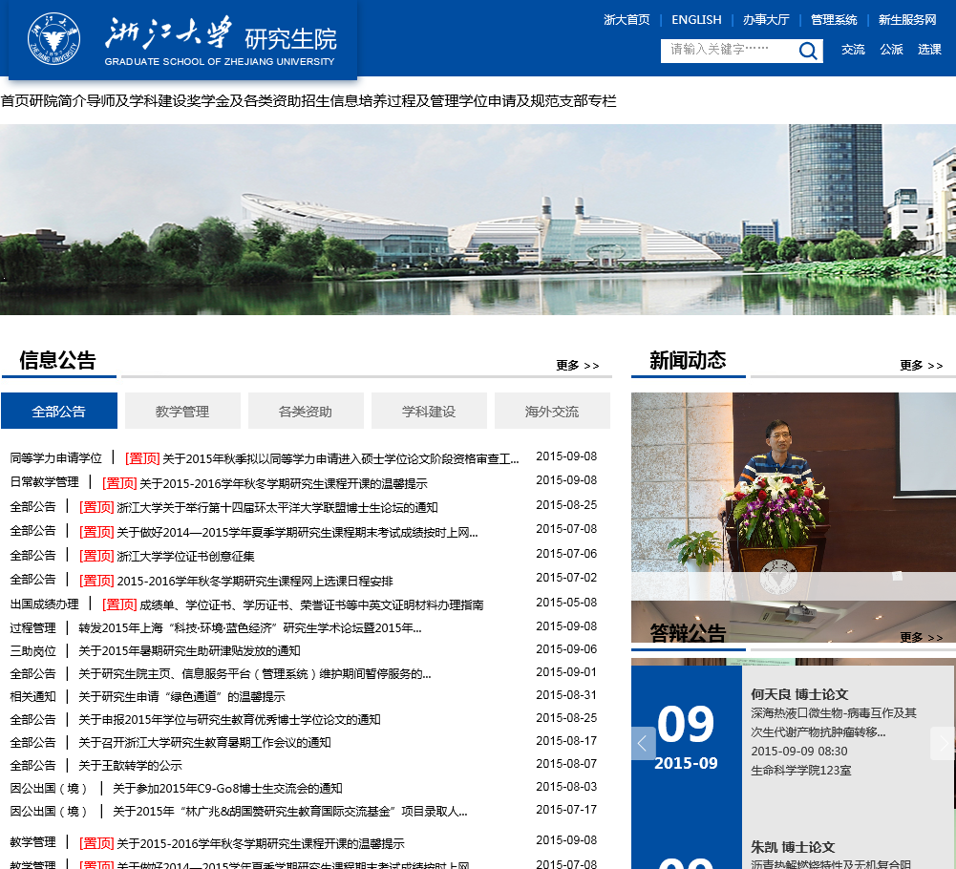Click the 出国成绩办理 category label
This screenshot has width=956, height=869.
coord(44,604)
